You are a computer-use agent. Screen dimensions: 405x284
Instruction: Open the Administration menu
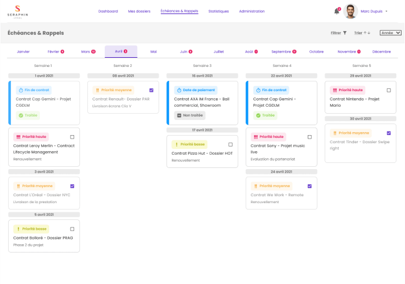coord(252,12)
